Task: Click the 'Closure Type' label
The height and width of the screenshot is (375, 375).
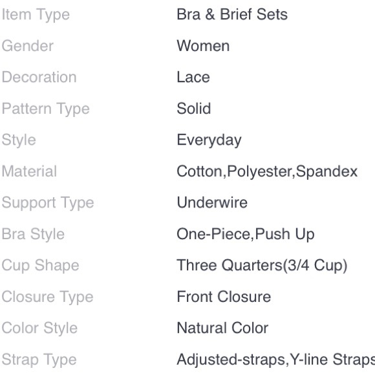Action: tap(47, 297)
